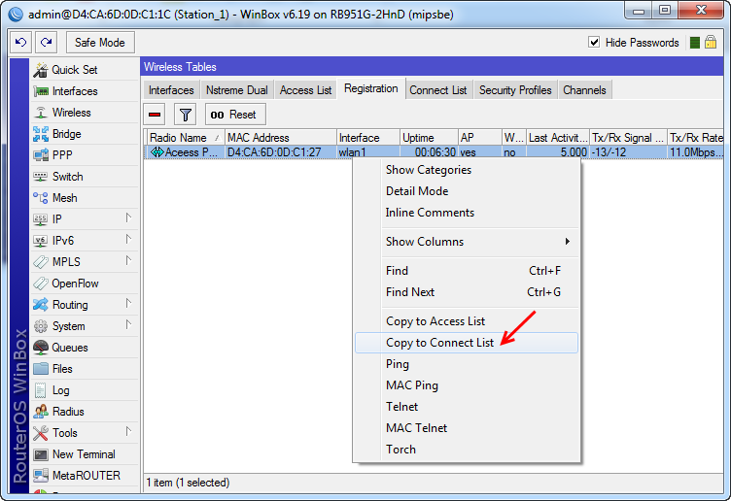Viewport: 731px width, 501px height.
Task: Choose Ping from context menu
Action: pos(467,364)
